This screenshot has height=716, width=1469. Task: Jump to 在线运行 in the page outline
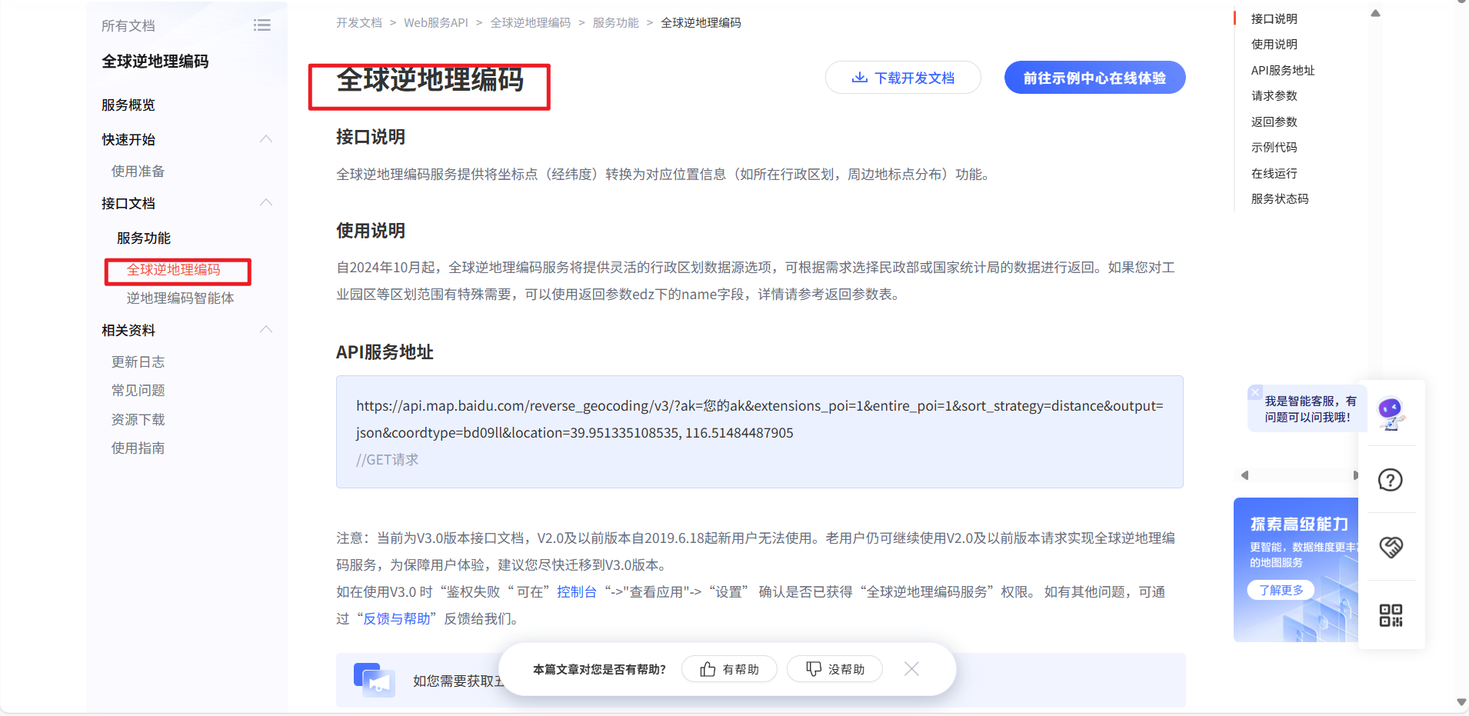(x=1274, y=174)
